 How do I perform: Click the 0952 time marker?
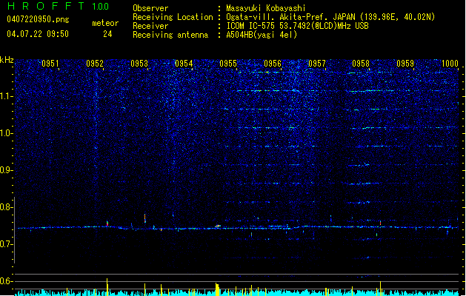[95, 64]
